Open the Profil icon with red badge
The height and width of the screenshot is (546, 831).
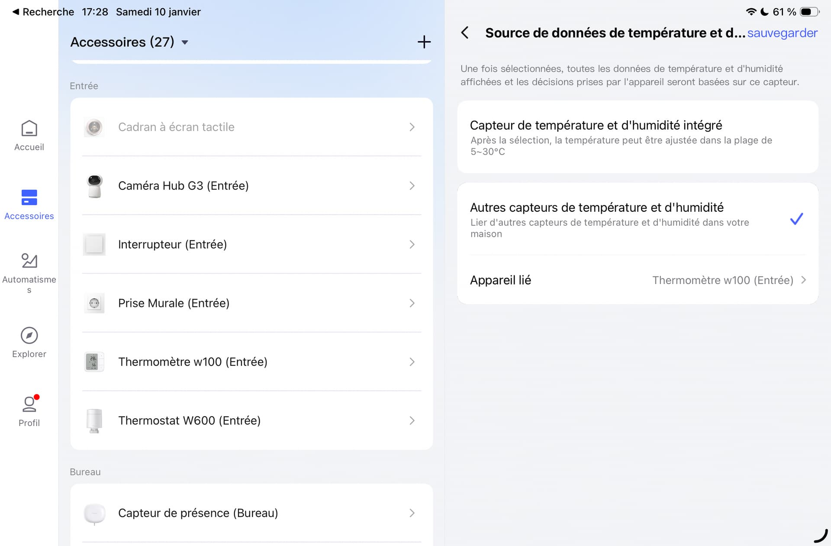click(29, 404)
